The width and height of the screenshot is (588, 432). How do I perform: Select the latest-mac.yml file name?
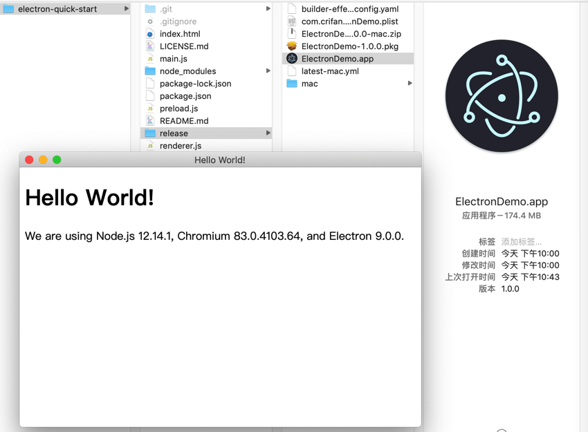click(330, 71)
